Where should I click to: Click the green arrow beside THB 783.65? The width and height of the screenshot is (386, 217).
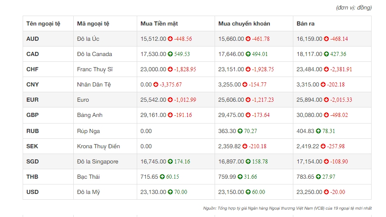click(x=318, y=177)
